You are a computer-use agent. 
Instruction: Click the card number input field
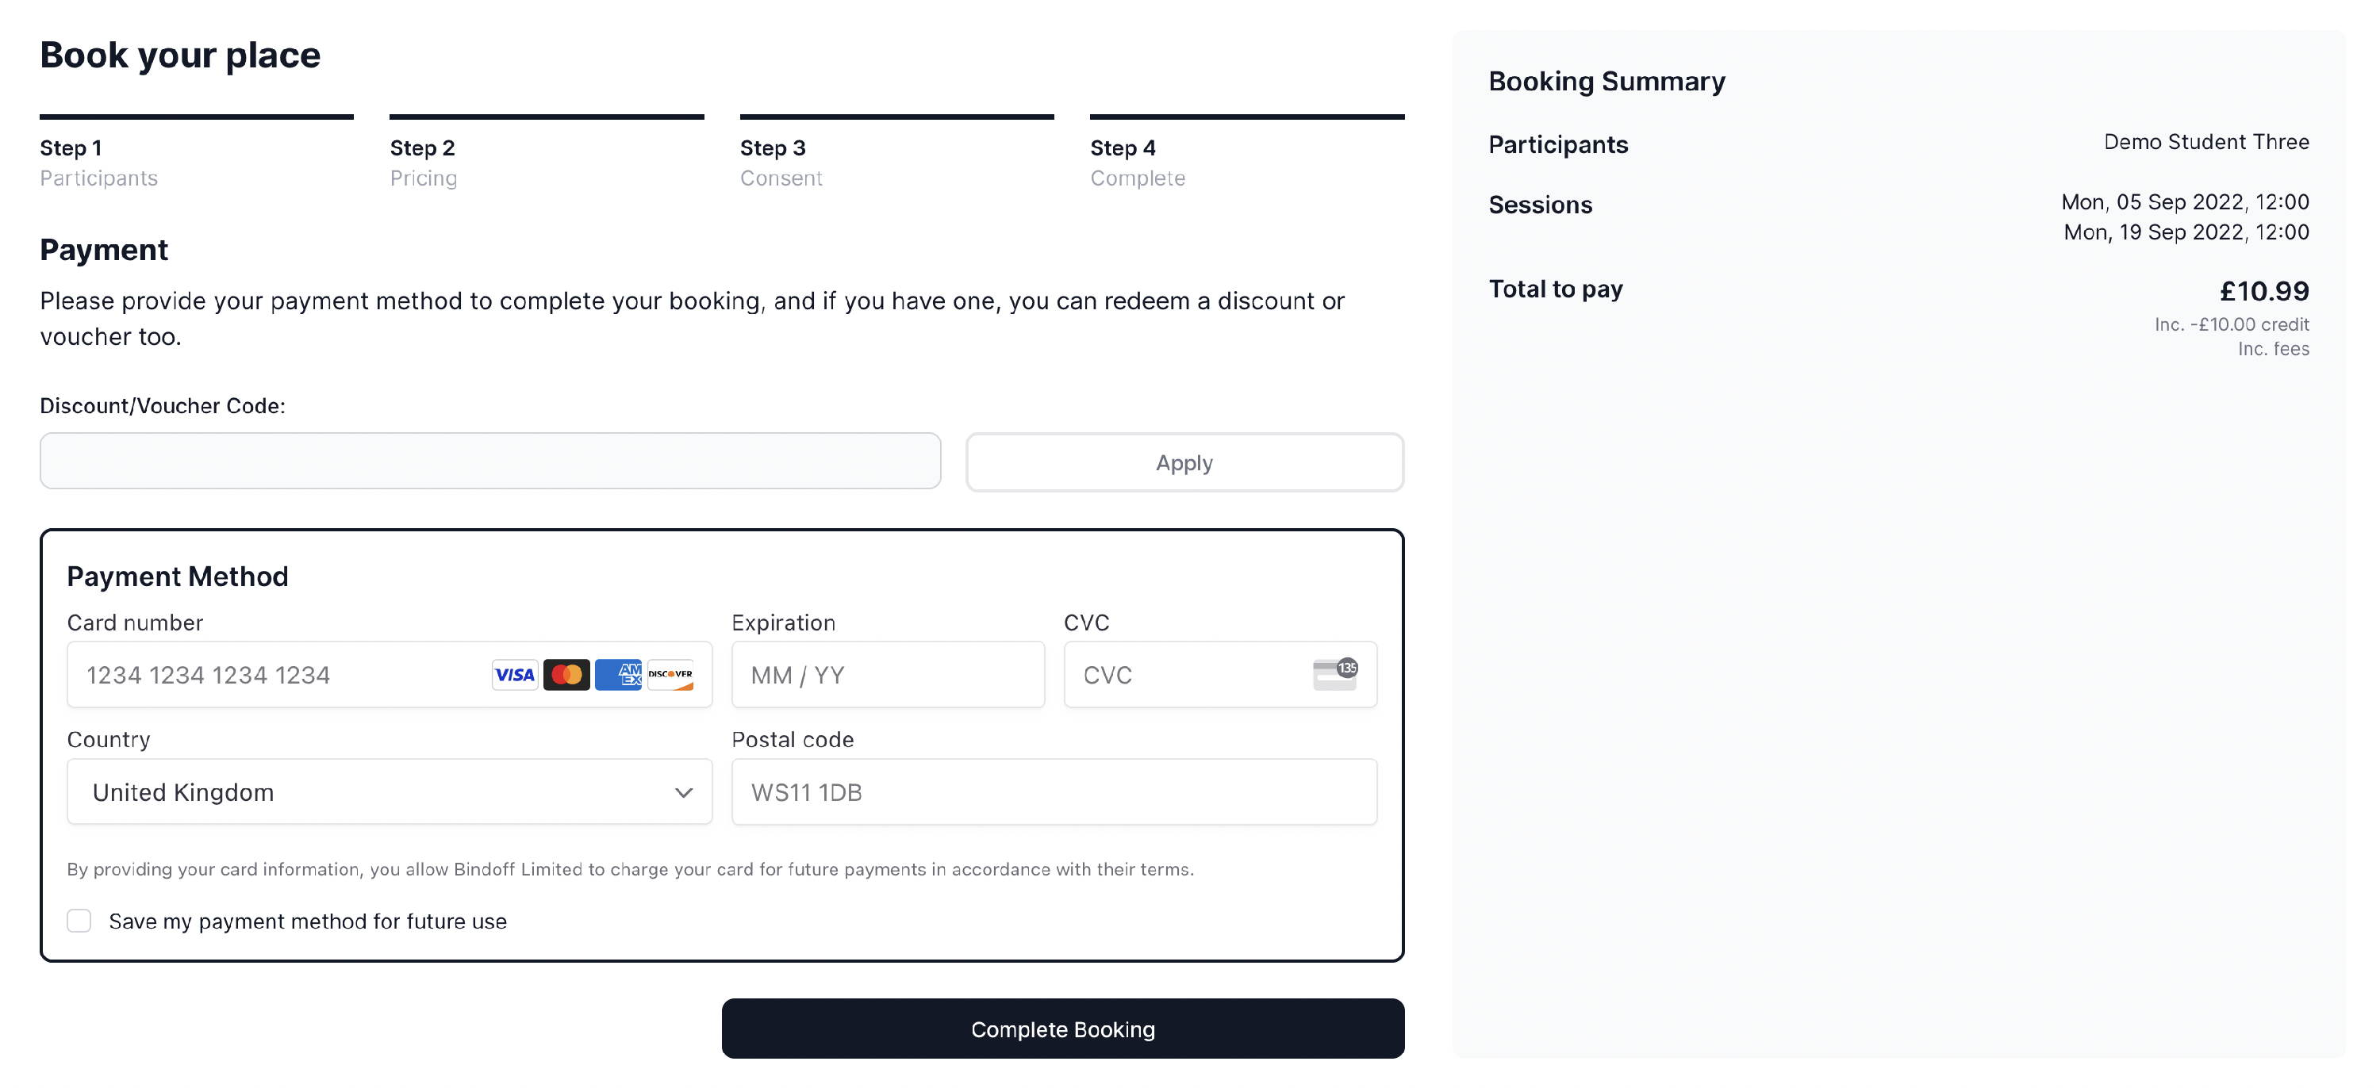click(x=387, y=674)
